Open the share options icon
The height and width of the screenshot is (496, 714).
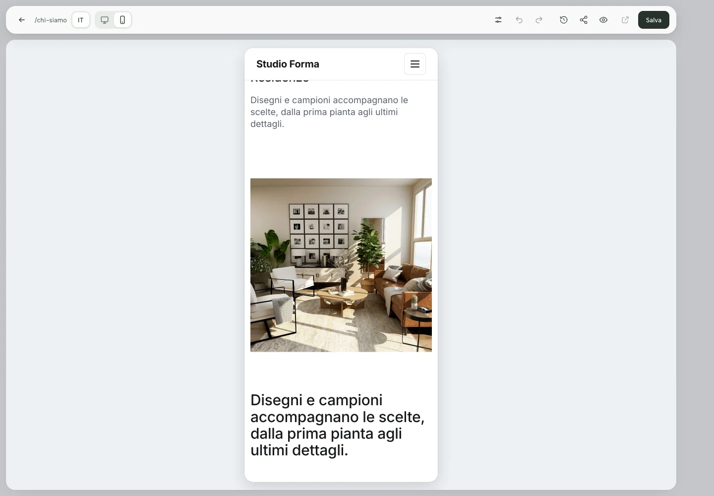coord(584,20)
